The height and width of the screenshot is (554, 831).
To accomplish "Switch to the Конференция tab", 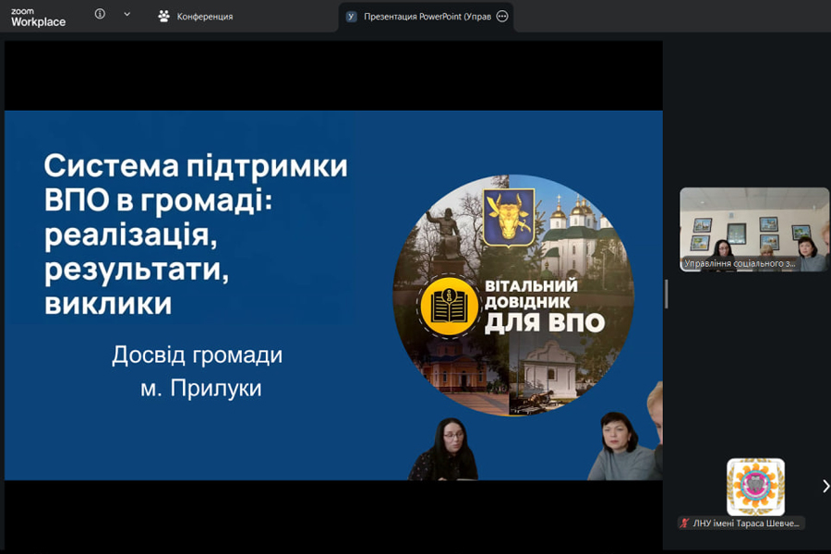I will (204, 16).
